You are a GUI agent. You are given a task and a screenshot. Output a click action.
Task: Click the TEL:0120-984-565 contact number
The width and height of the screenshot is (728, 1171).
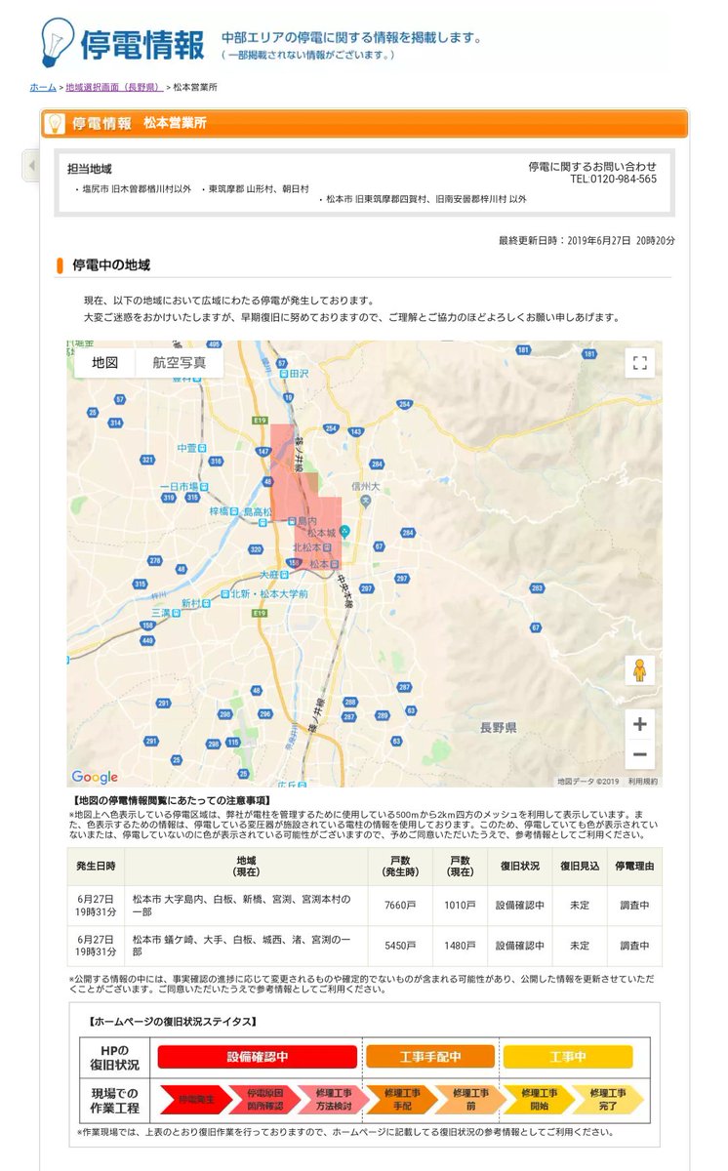(x=613, y=180)
